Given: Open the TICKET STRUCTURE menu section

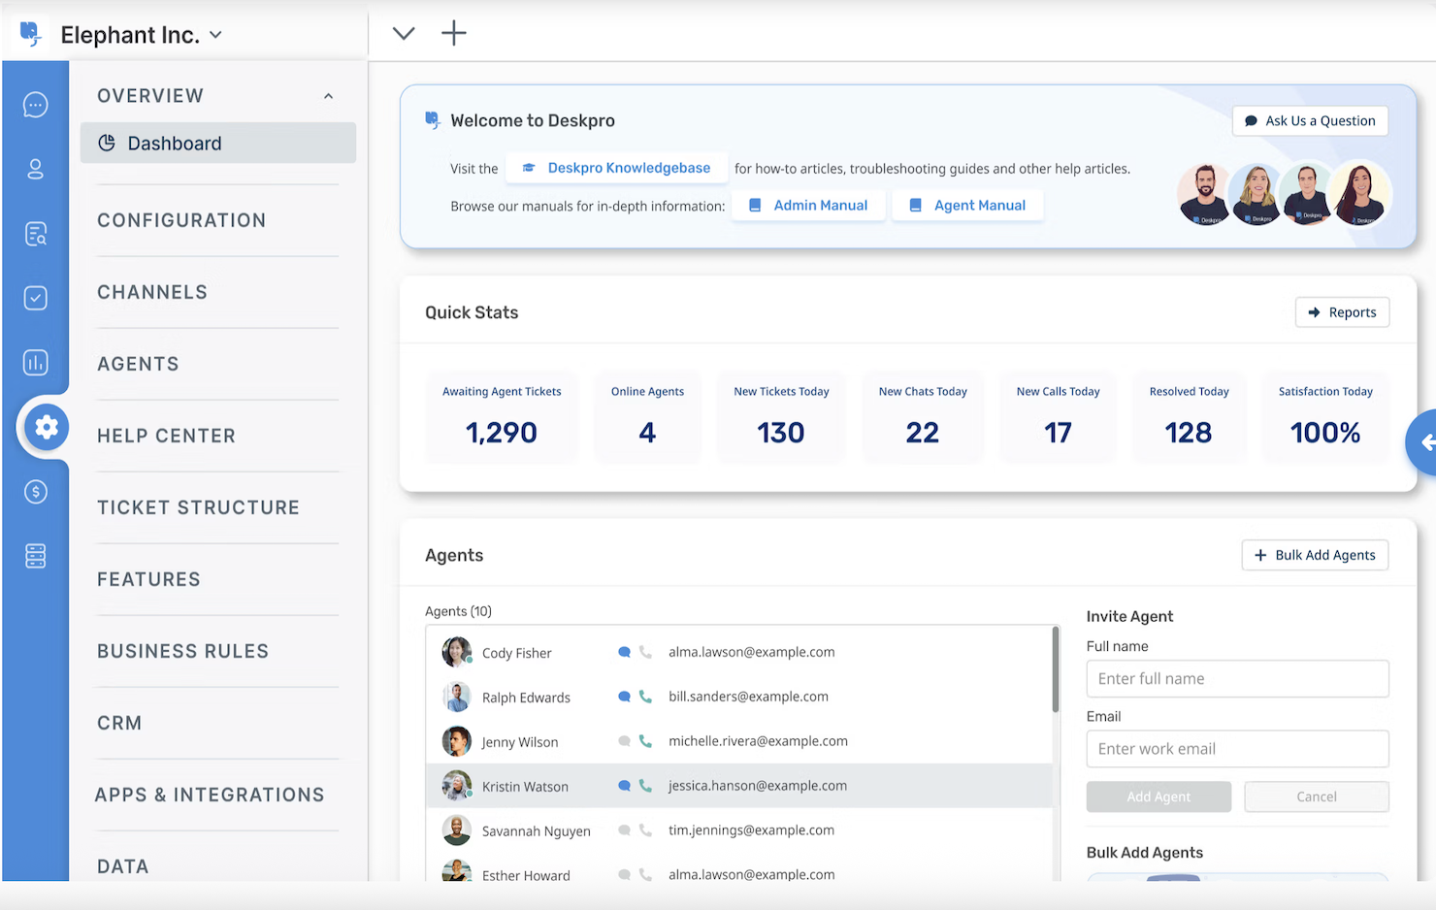Looking at the screenshot, I should 198,506.
